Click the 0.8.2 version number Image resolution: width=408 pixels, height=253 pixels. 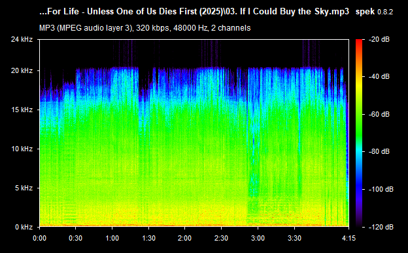pos(385,12)
